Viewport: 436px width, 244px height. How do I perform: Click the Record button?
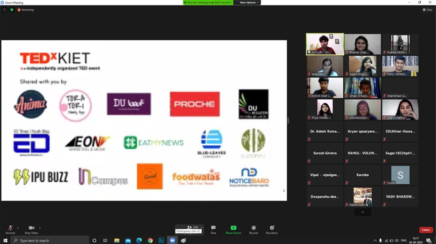tap(254, 229)
